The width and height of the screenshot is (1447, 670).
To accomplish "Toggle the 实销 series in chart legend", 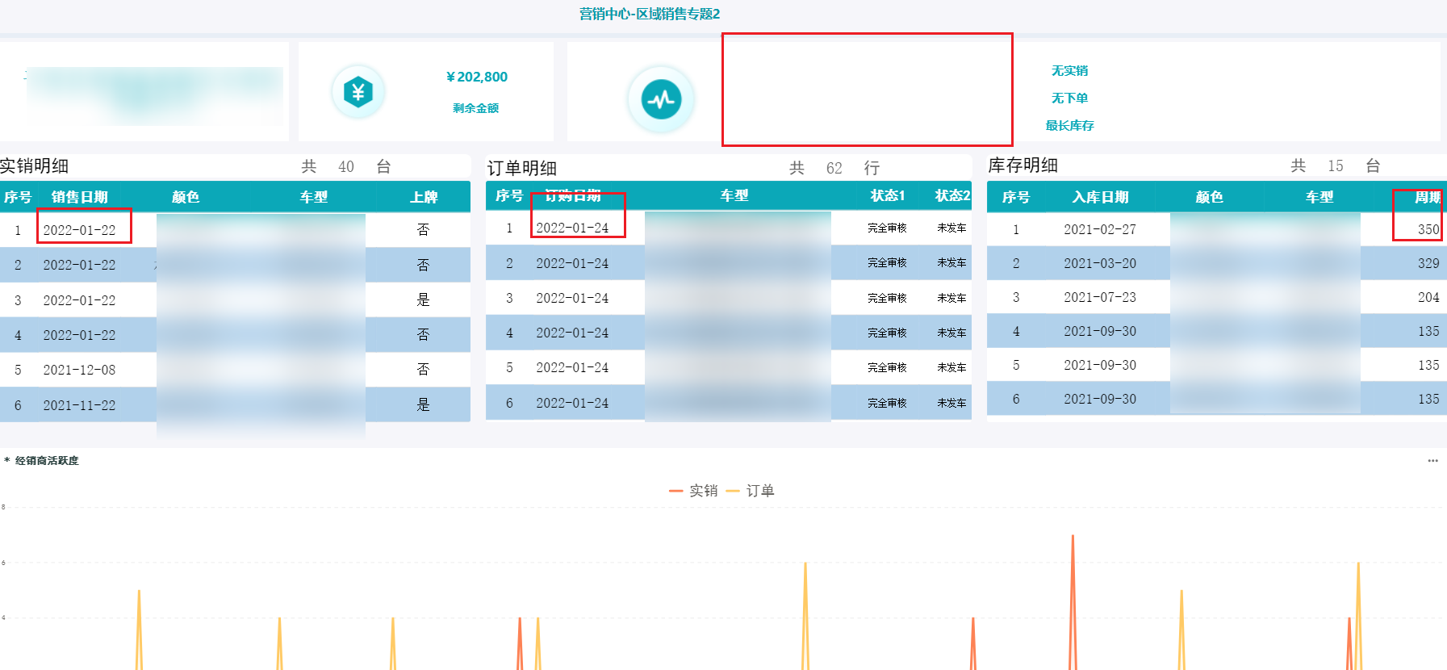I will pyautogui.click(x=693, y=491).
